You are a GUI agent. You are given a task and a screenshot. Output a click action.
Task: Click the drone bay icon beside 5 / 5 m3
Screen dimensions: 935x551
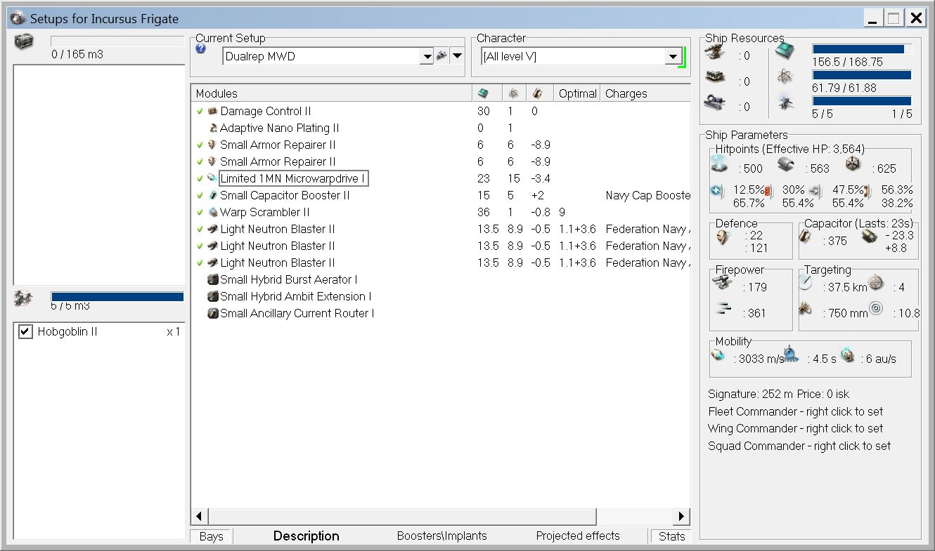(x=22, y=298)
